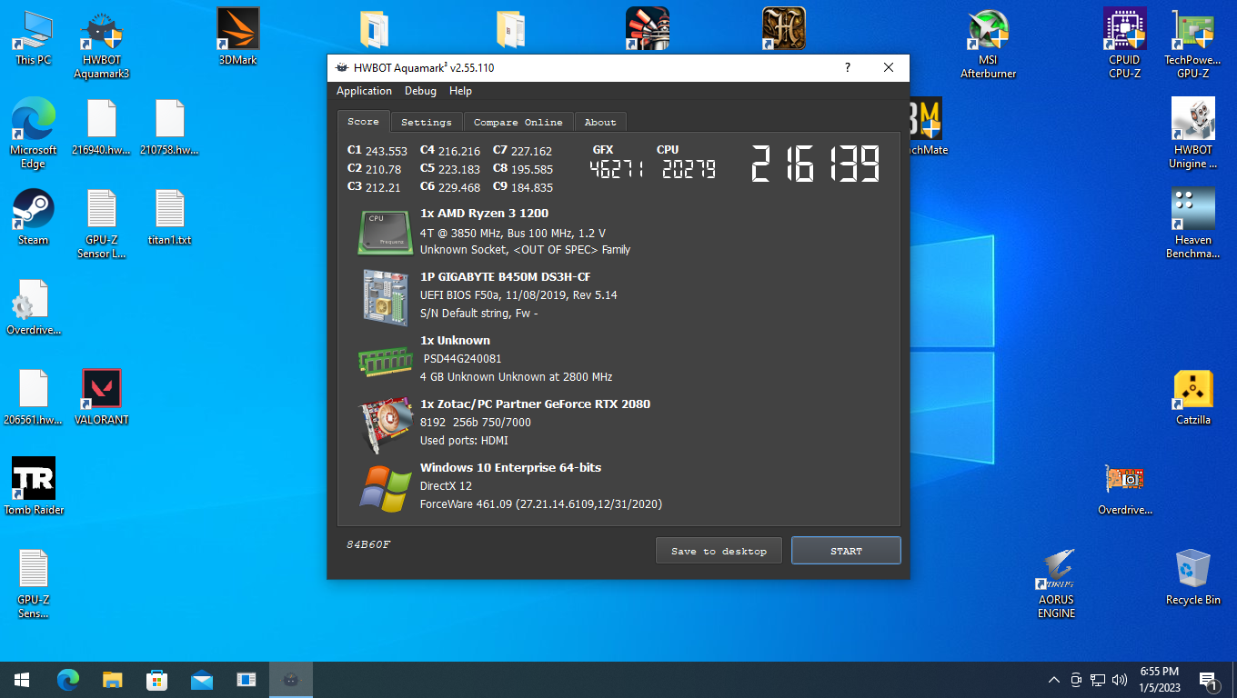Click the graphics card icon in Aquamark
1237x698 pixels.
coord(386,424)
